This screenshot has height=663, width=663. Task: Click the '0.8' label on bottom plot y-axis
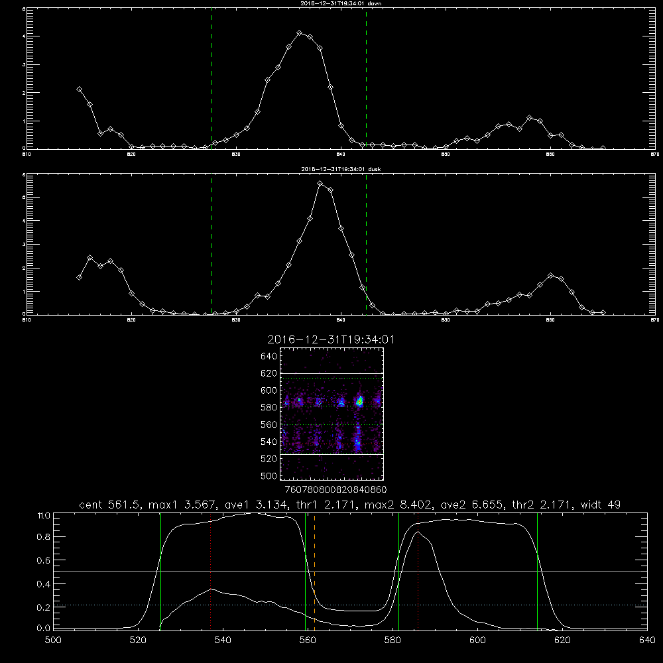tap(44, 537)
